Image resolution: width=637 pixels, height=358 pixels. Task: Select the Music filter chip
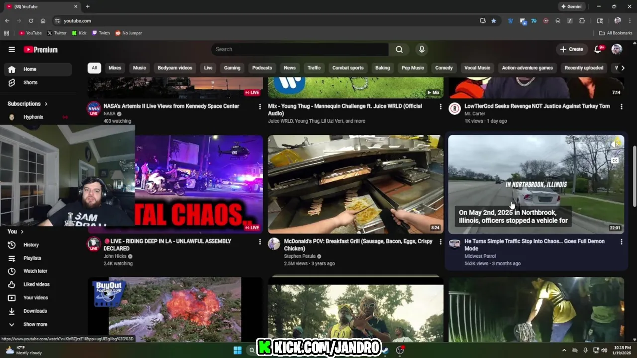(139, 68)
